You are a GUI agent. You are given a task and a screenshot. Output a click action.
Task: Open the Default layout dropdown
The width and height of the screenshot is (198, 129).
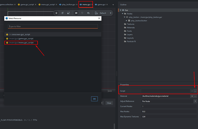pos(105,13)
